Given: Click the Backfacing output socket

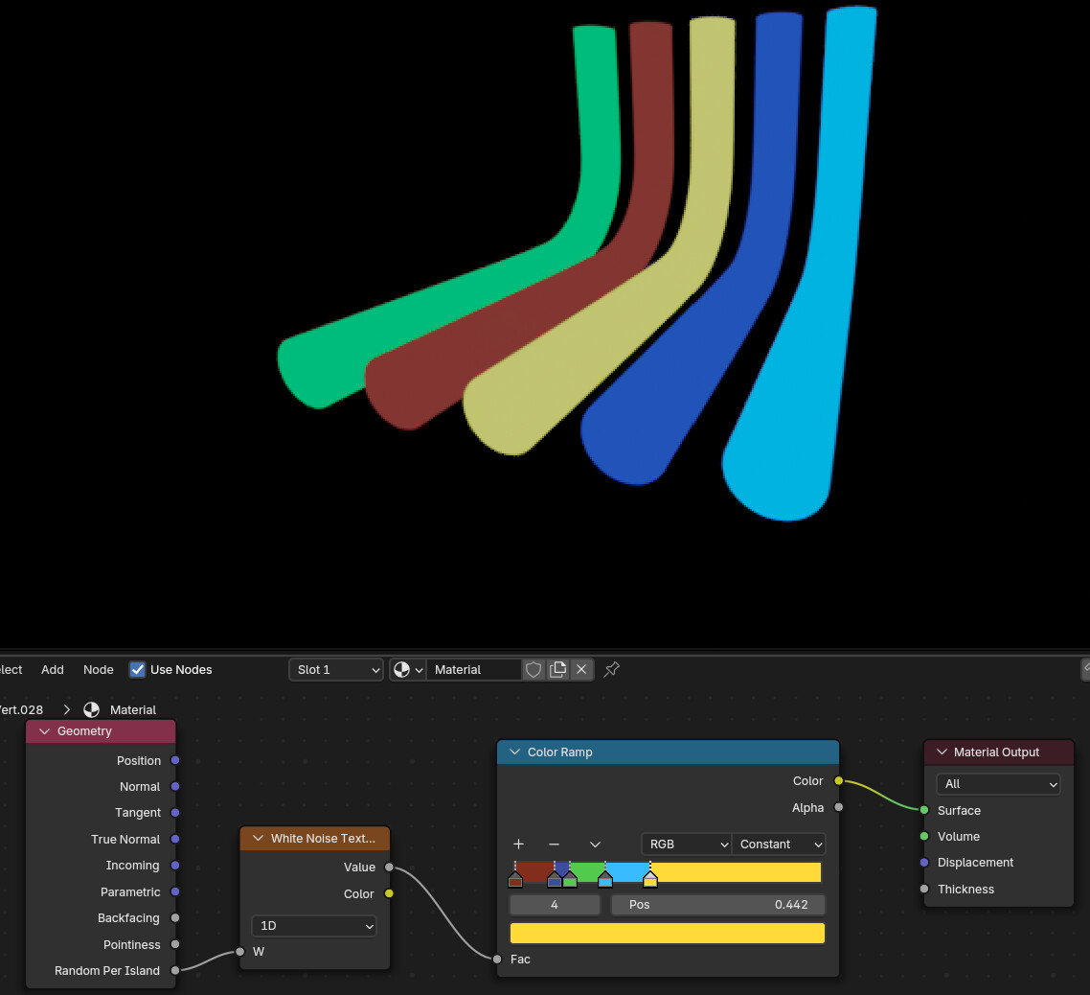Looking at the screenshot, I should click(x=175, y=917).
